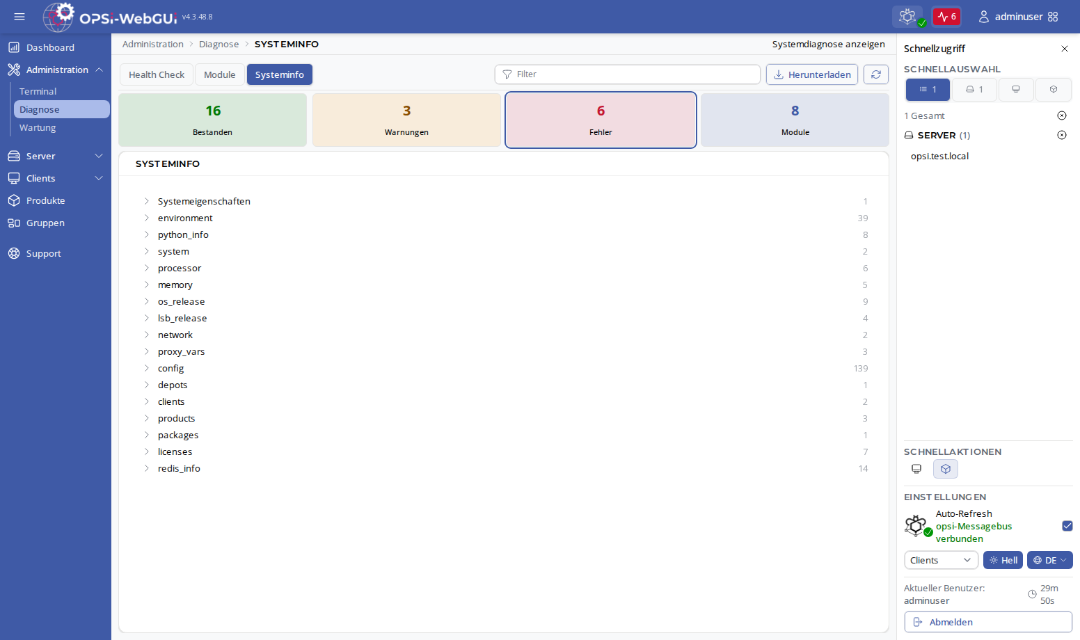
Task: Clear the SERVER selection with its X icon
Action: pyautogui.click(x=1062, y=135)
